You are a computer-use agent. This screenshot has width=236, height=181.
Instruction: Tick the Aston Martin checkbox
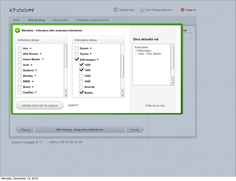coord(20,59)
